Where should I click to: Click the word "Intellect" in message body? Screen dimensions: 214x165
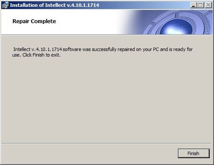click(22, 49)
